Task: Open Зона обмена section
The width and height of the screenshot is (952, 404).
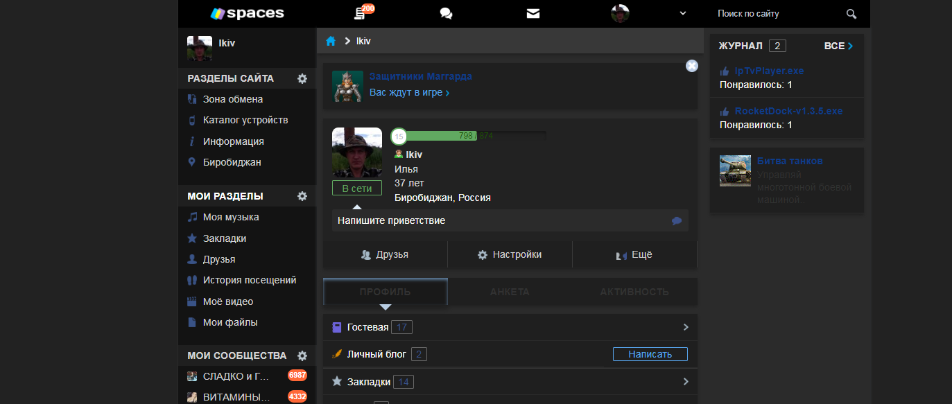Action: [247, 99]
